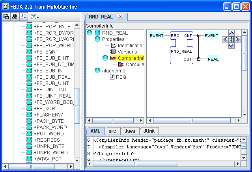The image size is (252, 172).
Task: Select the Identification tree item
Action: pos(131,46)
